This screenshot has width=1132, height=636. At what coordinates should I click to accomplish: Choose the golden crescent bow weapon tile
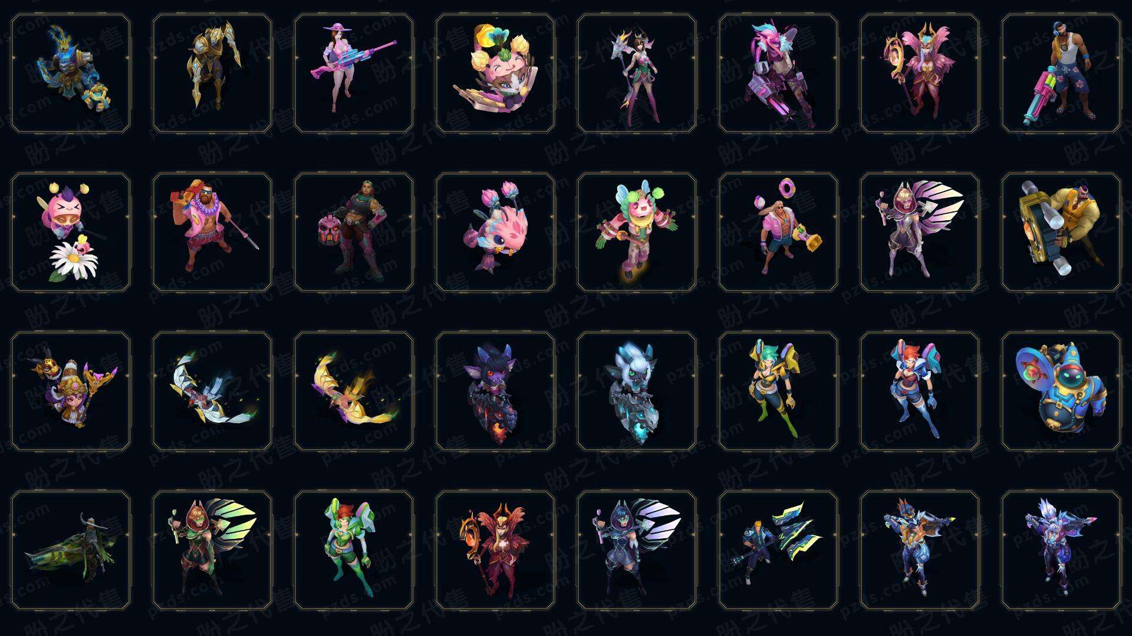354,392
